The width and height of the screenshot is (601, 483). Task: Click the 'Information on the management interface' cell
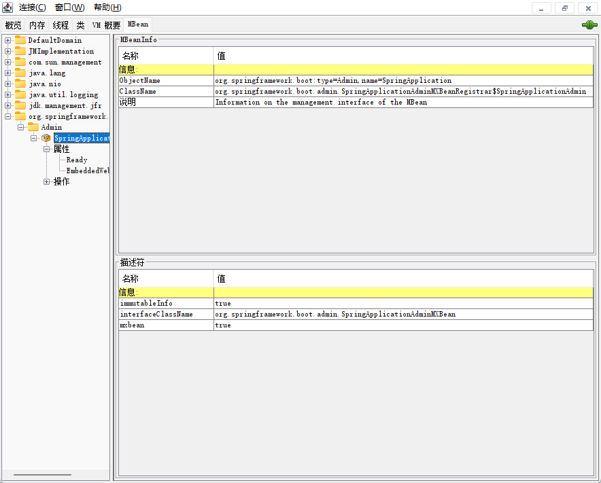point(403,103)
